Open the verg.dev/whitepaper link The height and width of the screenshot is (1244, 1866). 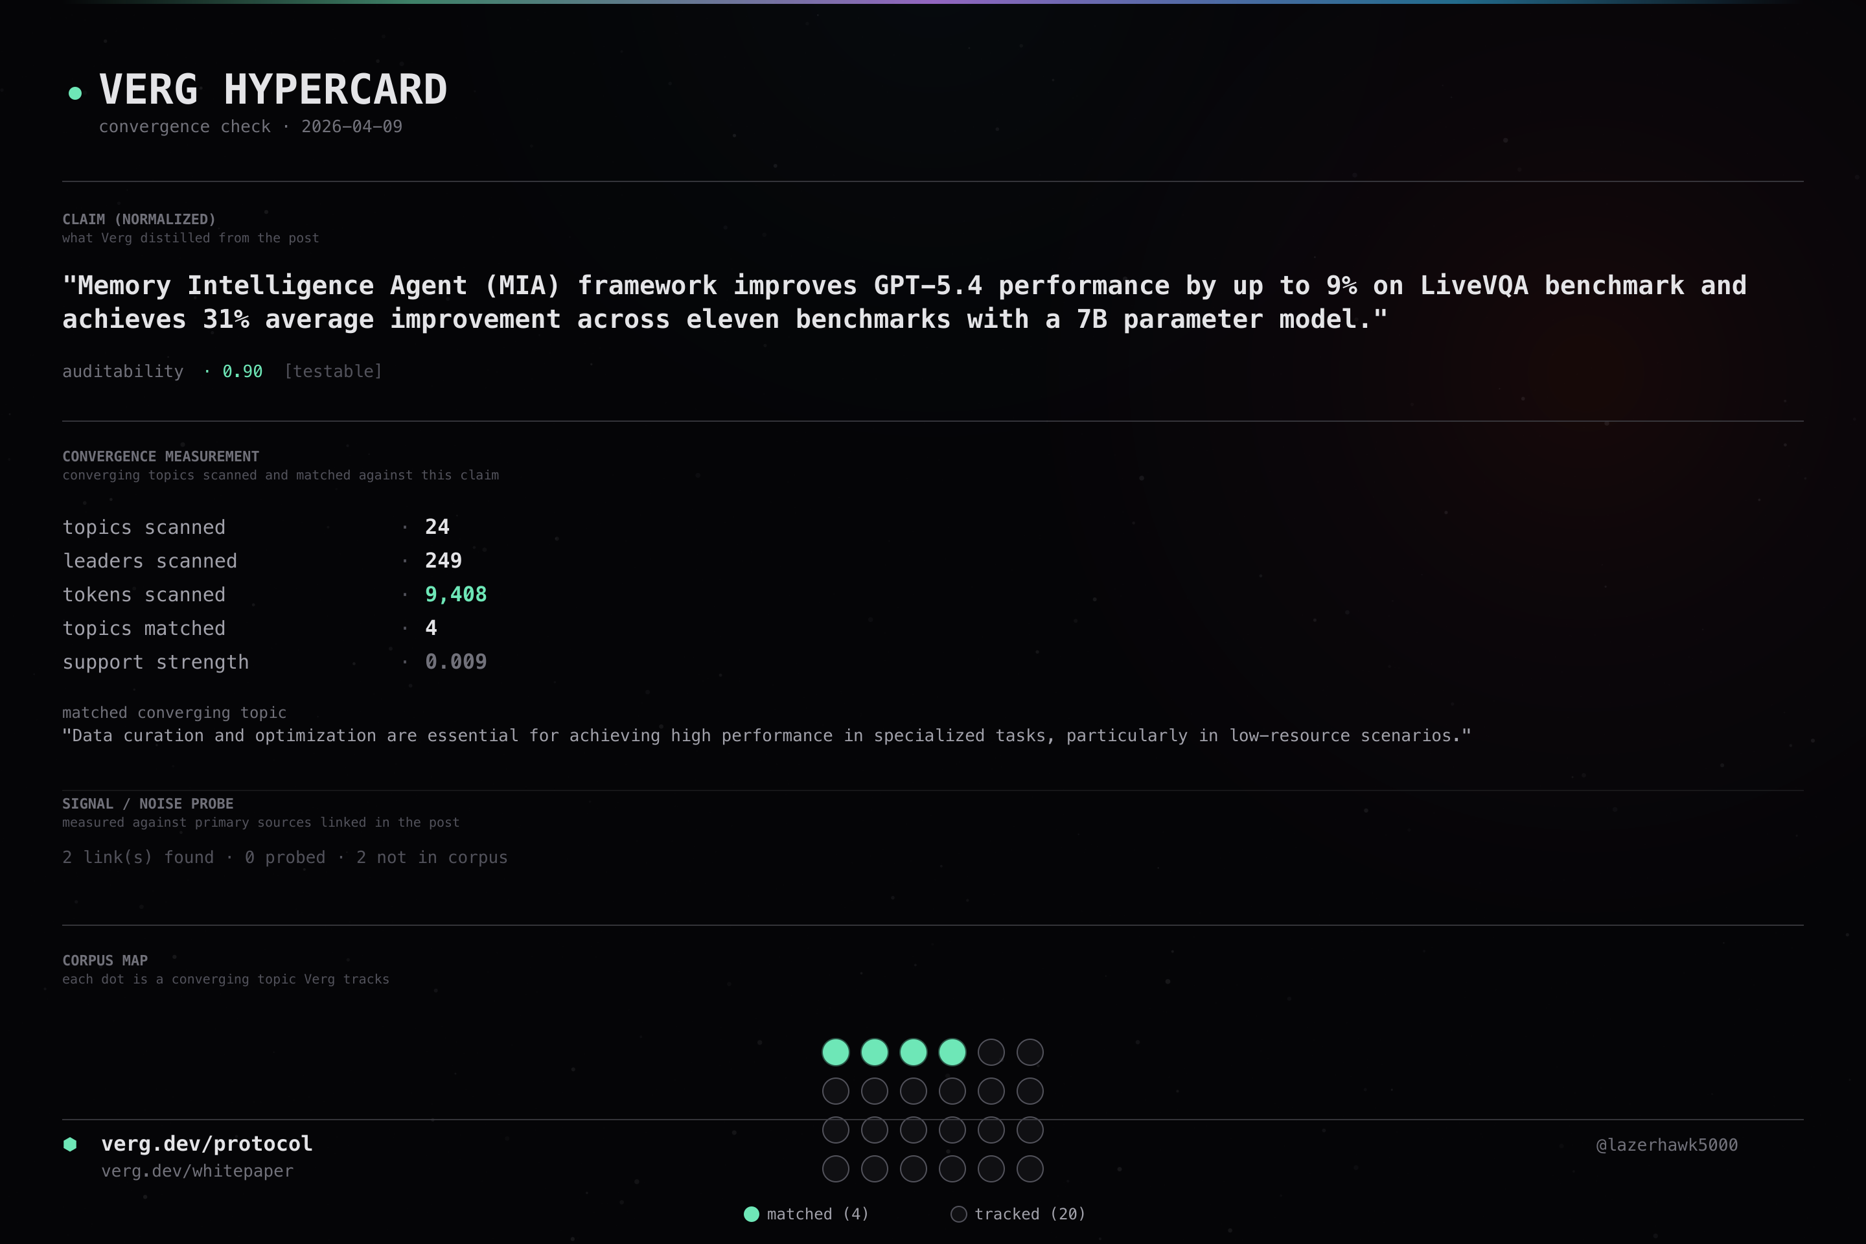(x=197, y=1171)
